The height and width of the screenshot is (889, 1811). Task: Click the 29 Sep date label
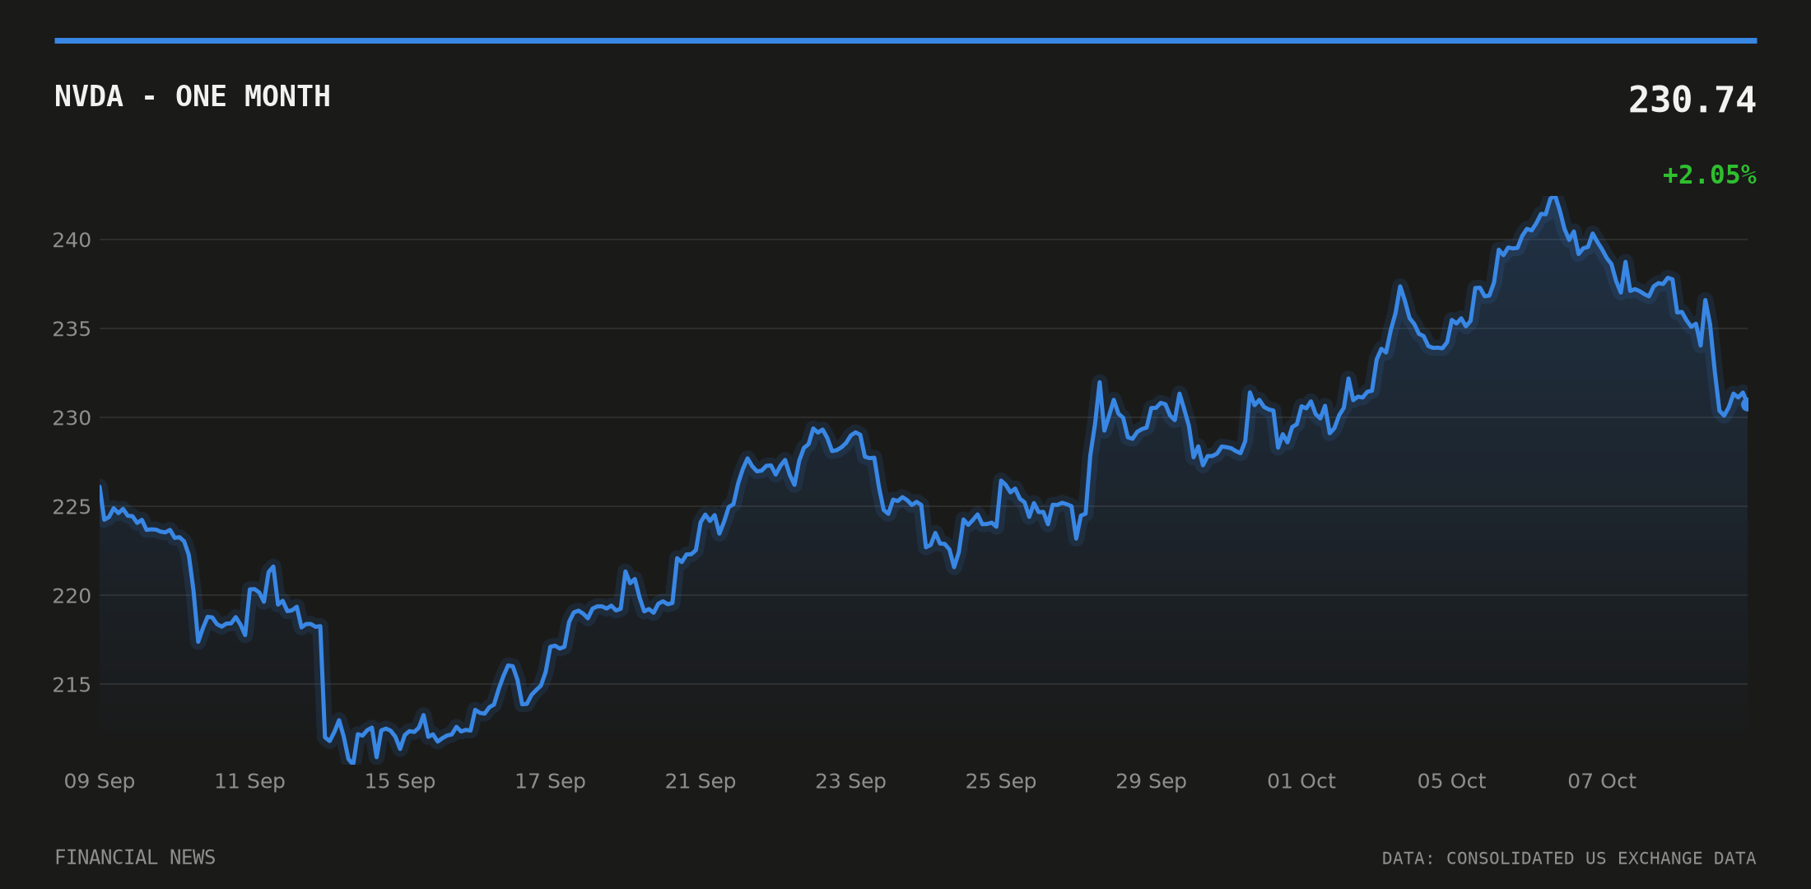tap(1151, 781)
